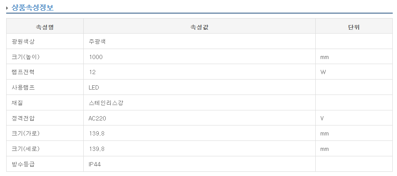
Task: Click the arrow icon beside 상품속성정보
Action: [7, 7]
